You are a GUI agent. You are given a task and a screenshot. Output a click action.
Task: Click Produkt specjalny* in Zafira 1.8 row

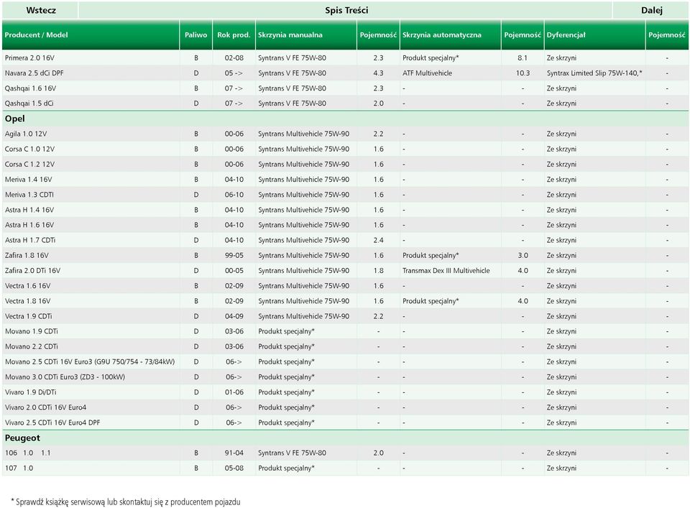point(431,255)
